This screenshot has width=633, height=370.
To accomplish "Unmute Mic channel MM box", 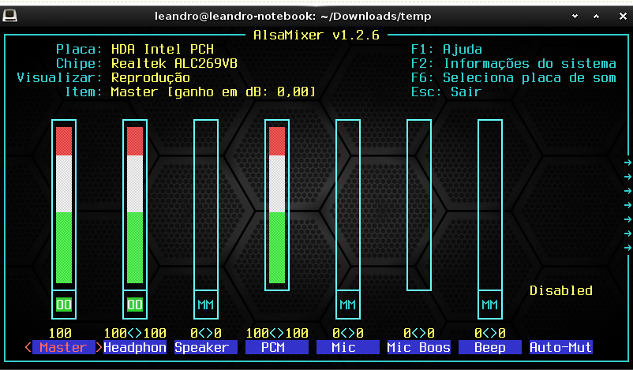I will pos(348,305).
